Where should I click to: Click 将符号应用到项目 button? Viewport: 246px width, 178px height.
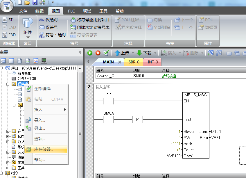pyautogui.click(x=90, y=20)
